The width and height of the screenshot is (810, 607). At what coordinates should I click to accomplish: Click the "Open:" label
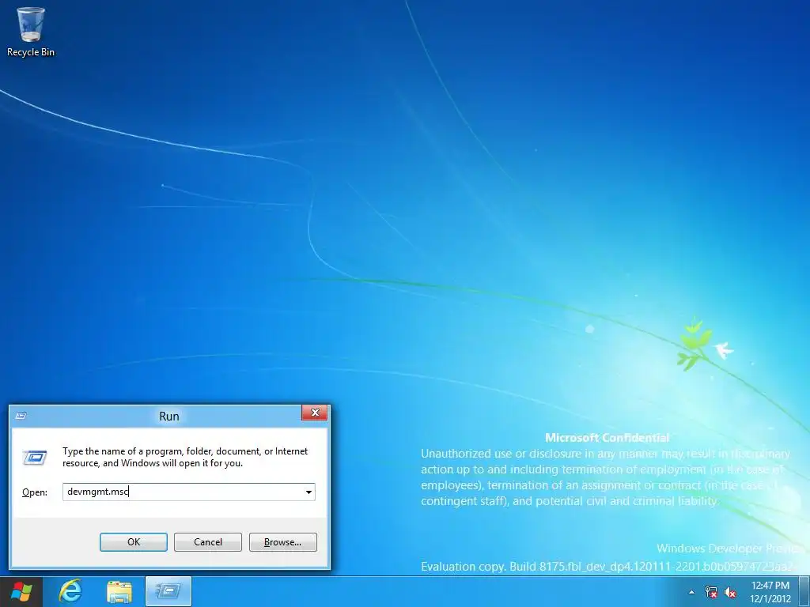pos(35,492)
